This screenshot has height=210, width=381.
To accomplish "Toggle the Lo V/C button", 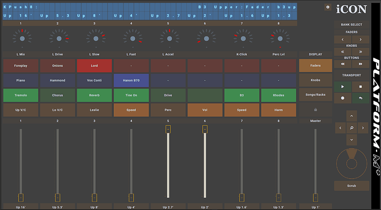I will 57,110.
